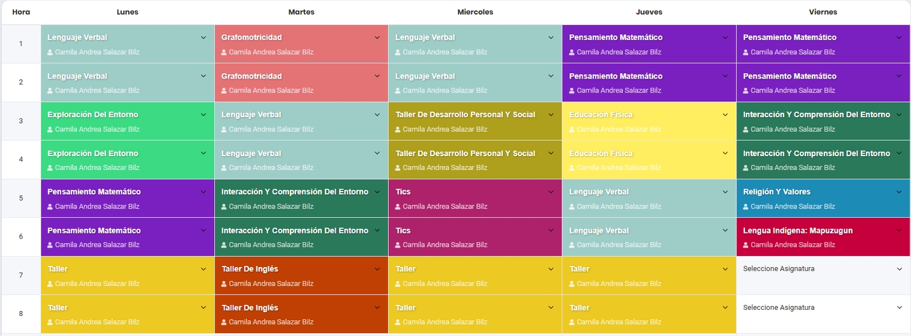Image resolution: width=911 pixels, height=336 pixels.
Task: Click the Viernes column header
Action: click(823, 12)
